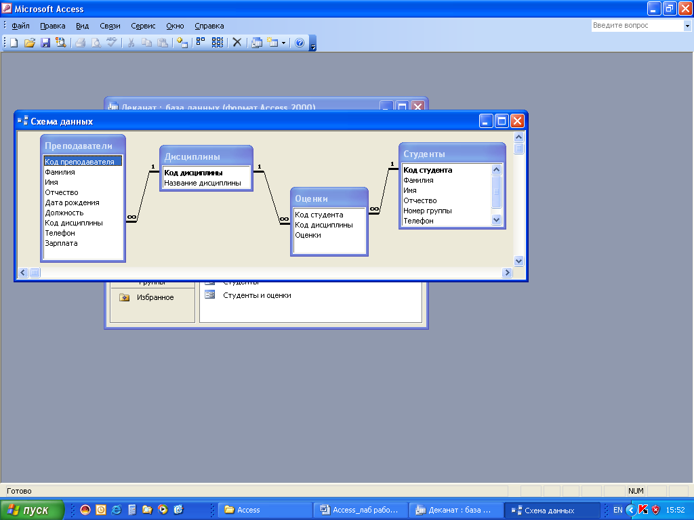
Task: Open the Файл menu
Action: pyautogui.click(x=20, y=26)
